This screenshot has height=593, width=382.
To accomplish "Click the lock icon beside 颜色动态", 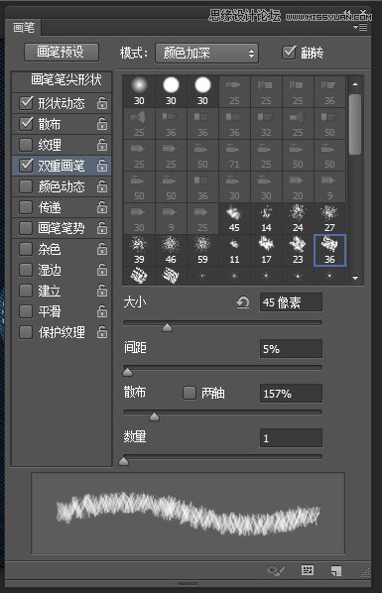I will pyautogui.click(x=102, y=186).
